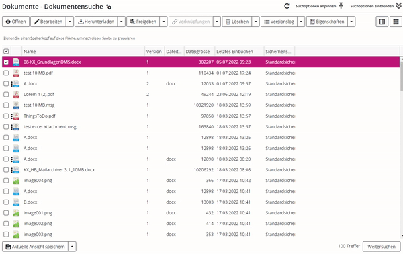This screenshot has height=254, width=403.
Task: Click image icon of image003.png
Action: [x=16, y=235]
